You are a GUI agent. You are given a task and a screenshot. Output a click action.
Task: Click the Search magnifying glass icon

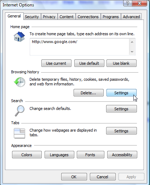point(19,111)
